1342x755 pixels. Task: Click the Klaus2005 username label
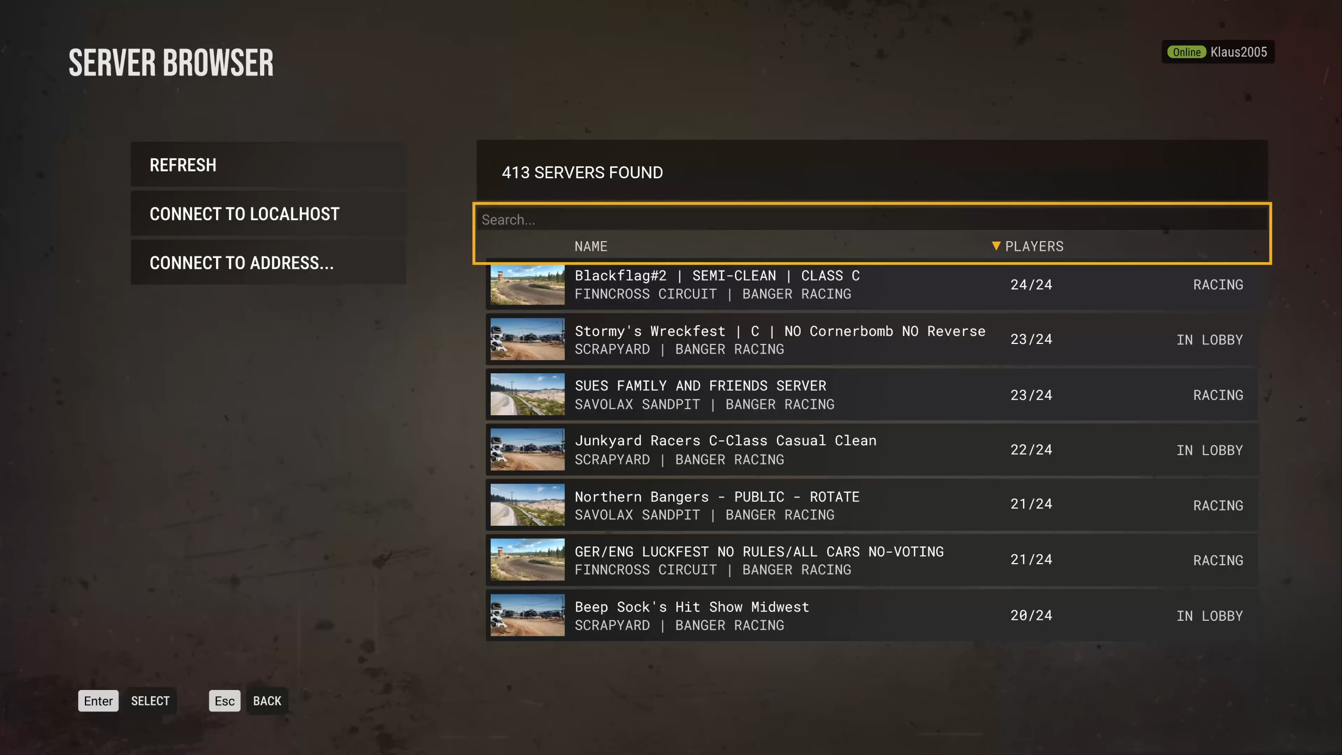coord(1239,52)
